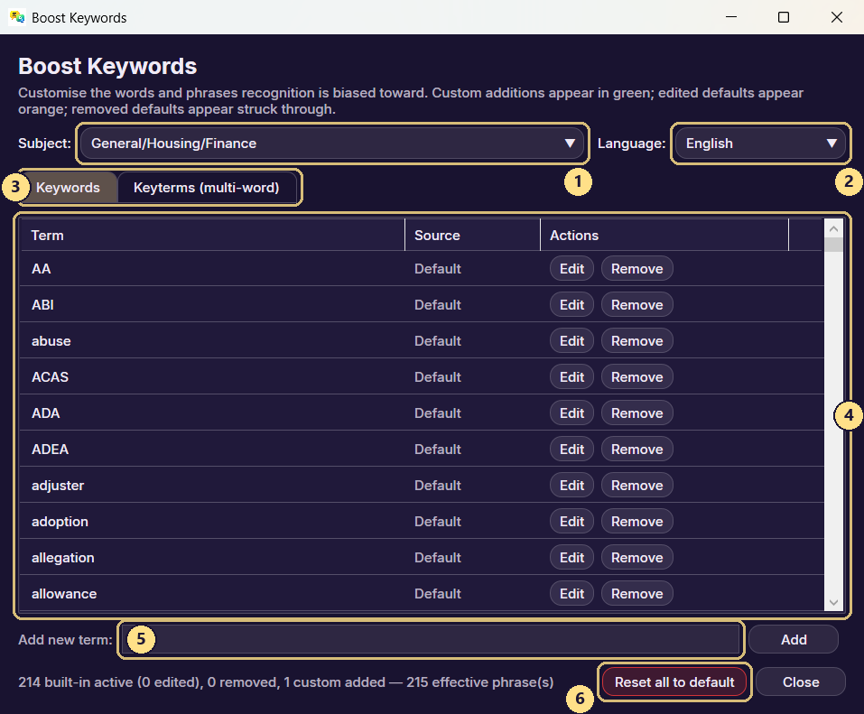Open the Language dropdown showing English
The image size is (864, 714).
pos(760,144)
